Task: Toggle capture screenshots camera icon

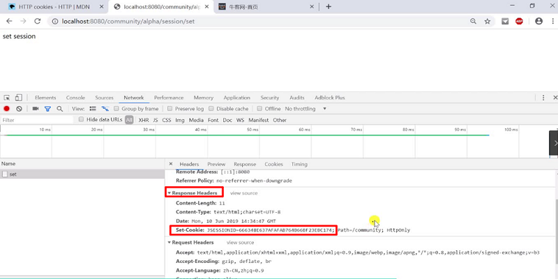Action: [x=36, y=109]
